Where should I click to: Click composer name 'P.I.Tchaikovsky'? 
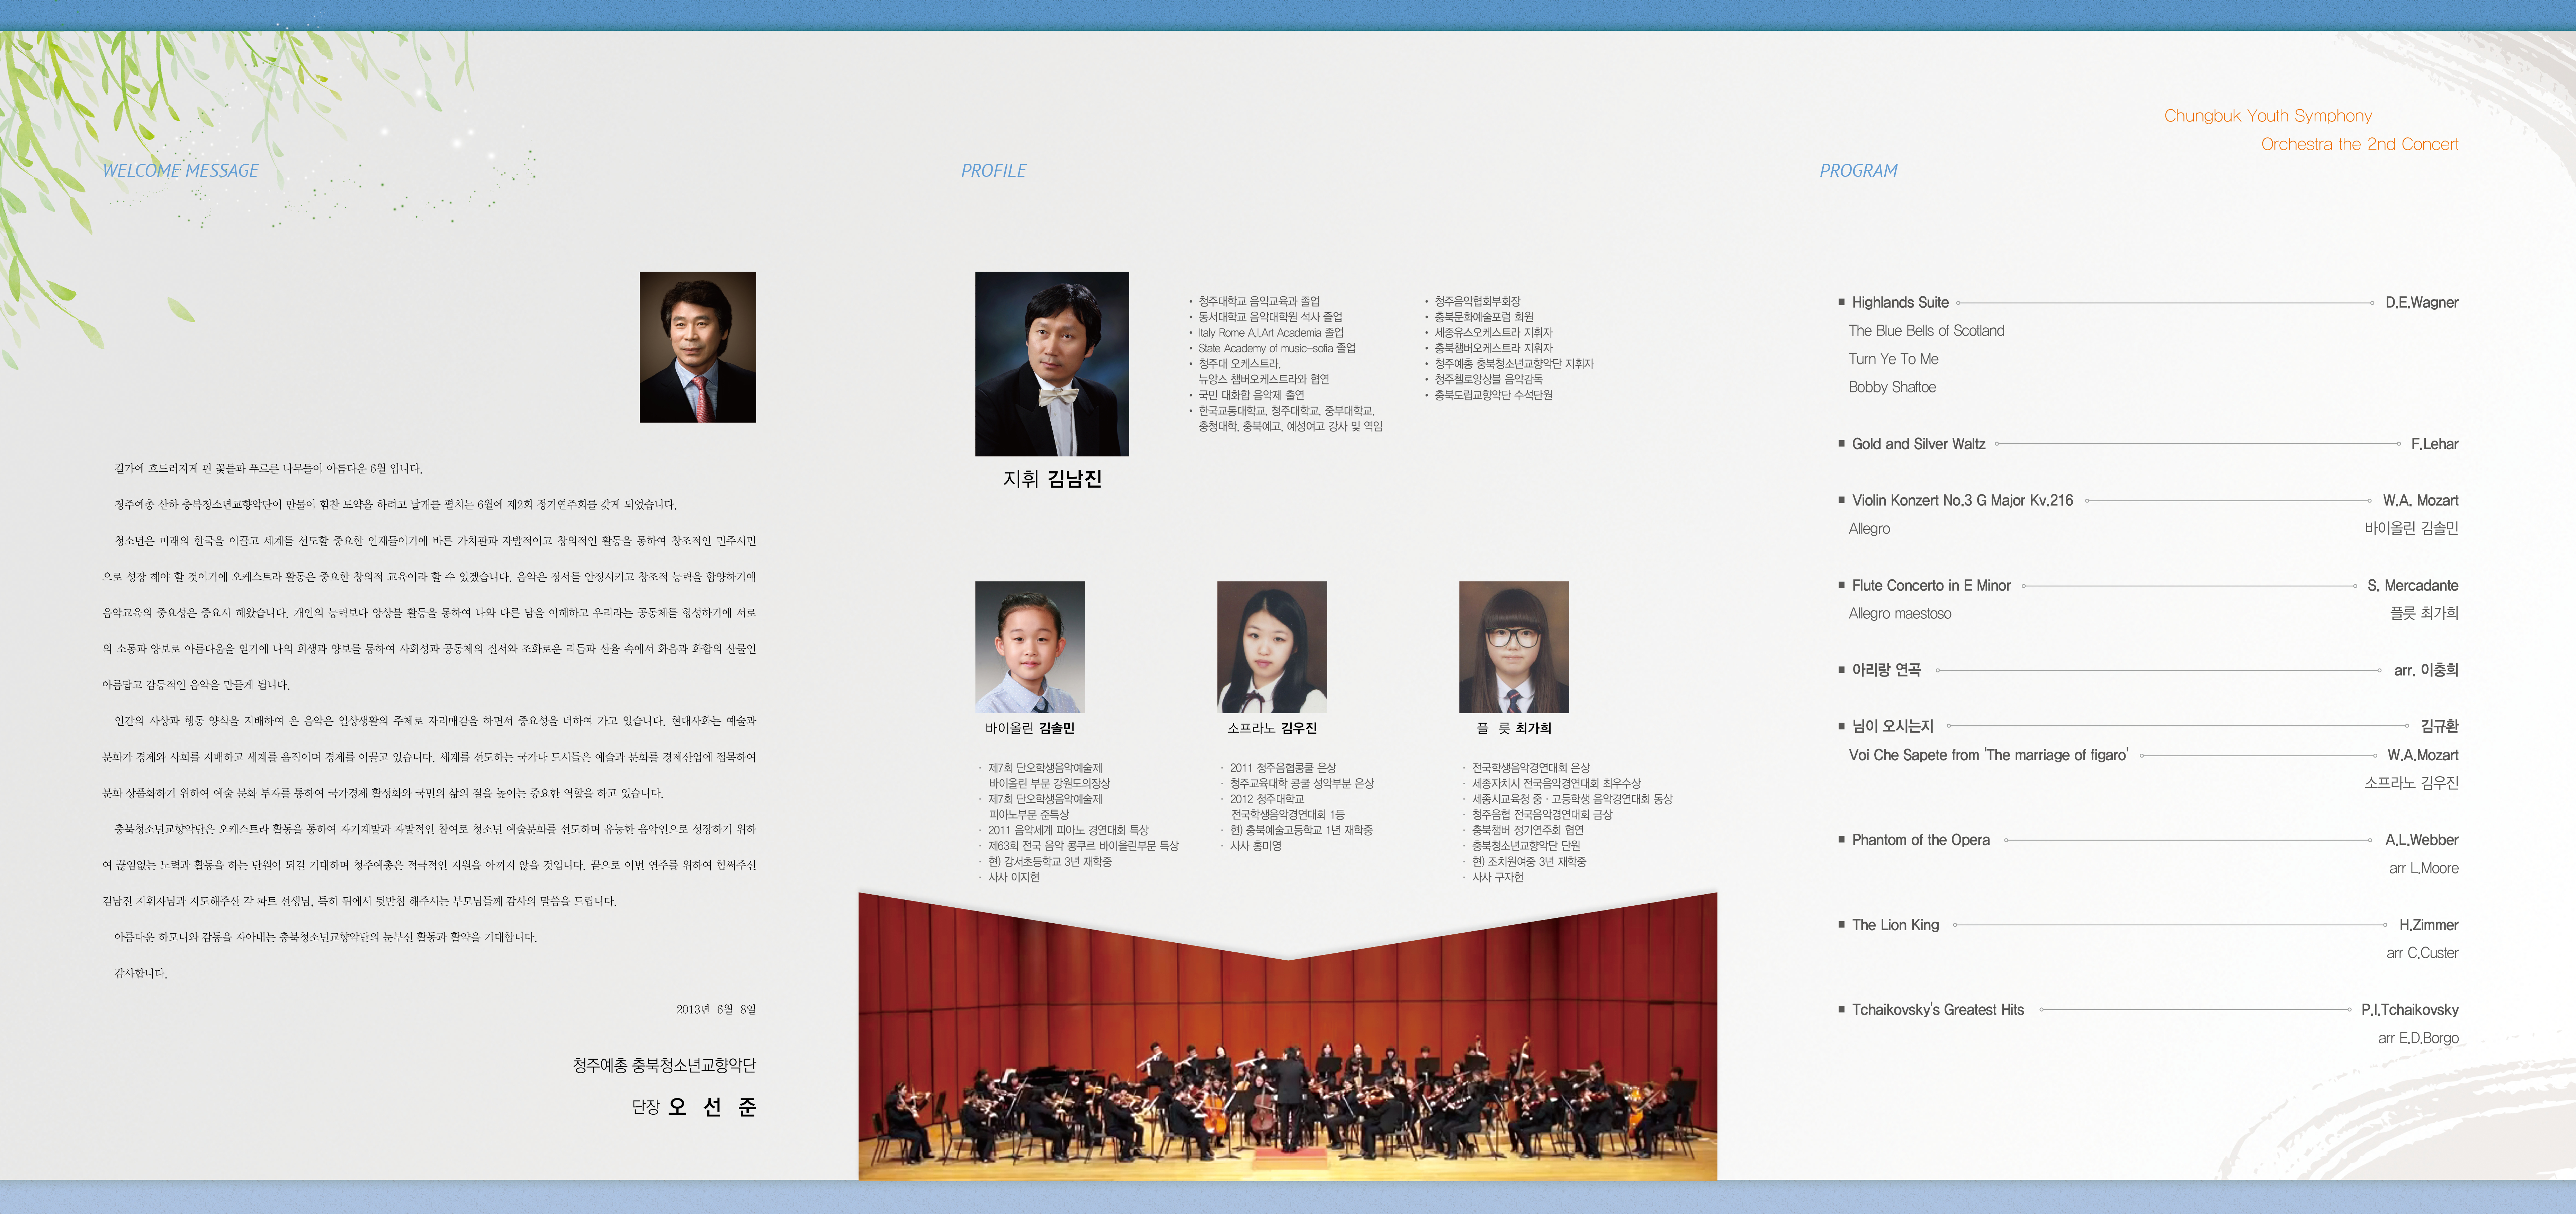pyautogui.click(x=2410, y=1010)
